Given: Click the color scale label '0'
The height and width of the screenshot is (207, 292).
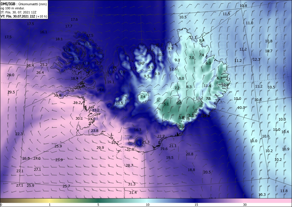Looking at the screenshot, I should pyautogui.click(x=1, y=205).
